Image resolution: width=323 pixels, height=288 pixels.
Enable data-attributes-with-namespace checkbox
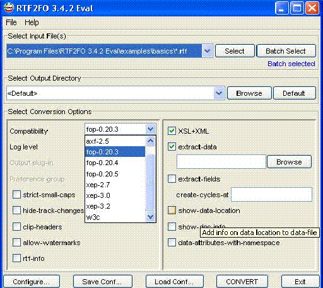[x=172, y=243]
